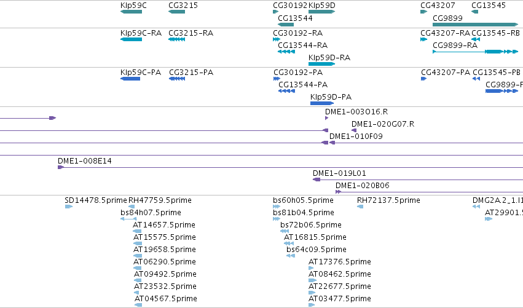Viewport: 523px width, 308px height.
Task: Select the CG13544 gene feature
Action: pyautogui.click(x=286, y=25)
